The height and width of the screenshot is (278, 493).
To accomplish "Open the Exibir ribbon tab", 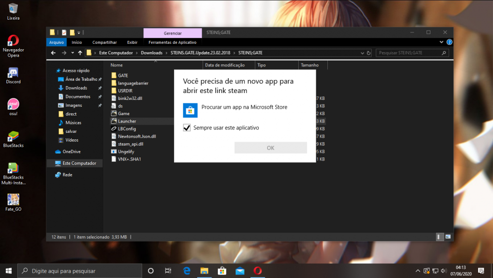I will [132, 42].
